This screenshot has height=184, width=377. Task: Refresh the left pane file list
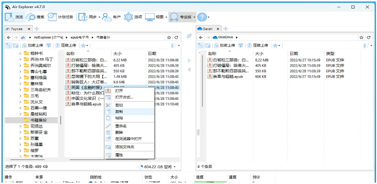(x=176, y=37)
